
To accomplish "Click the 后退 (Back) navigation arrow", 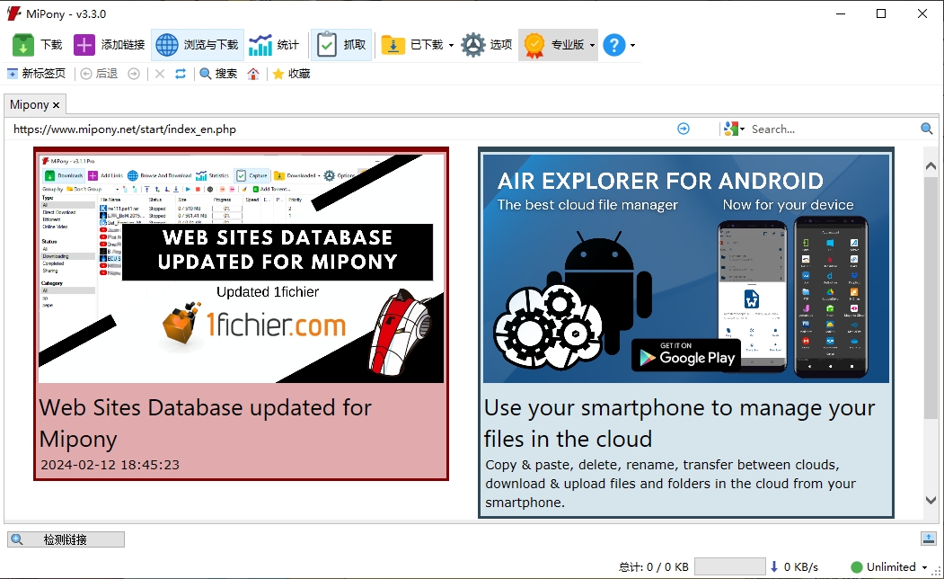I will [97, 73].
